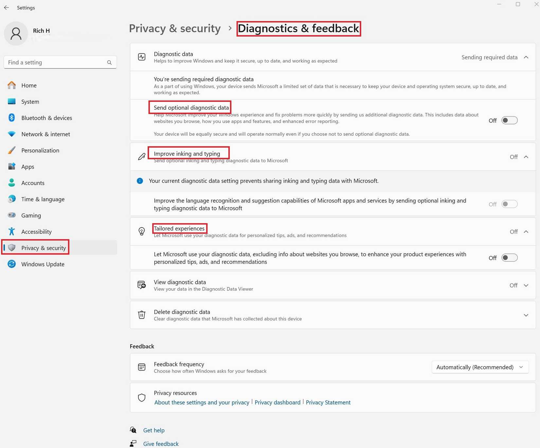Collapse the Diagnostic data section
540x448 pixels.
526,57
